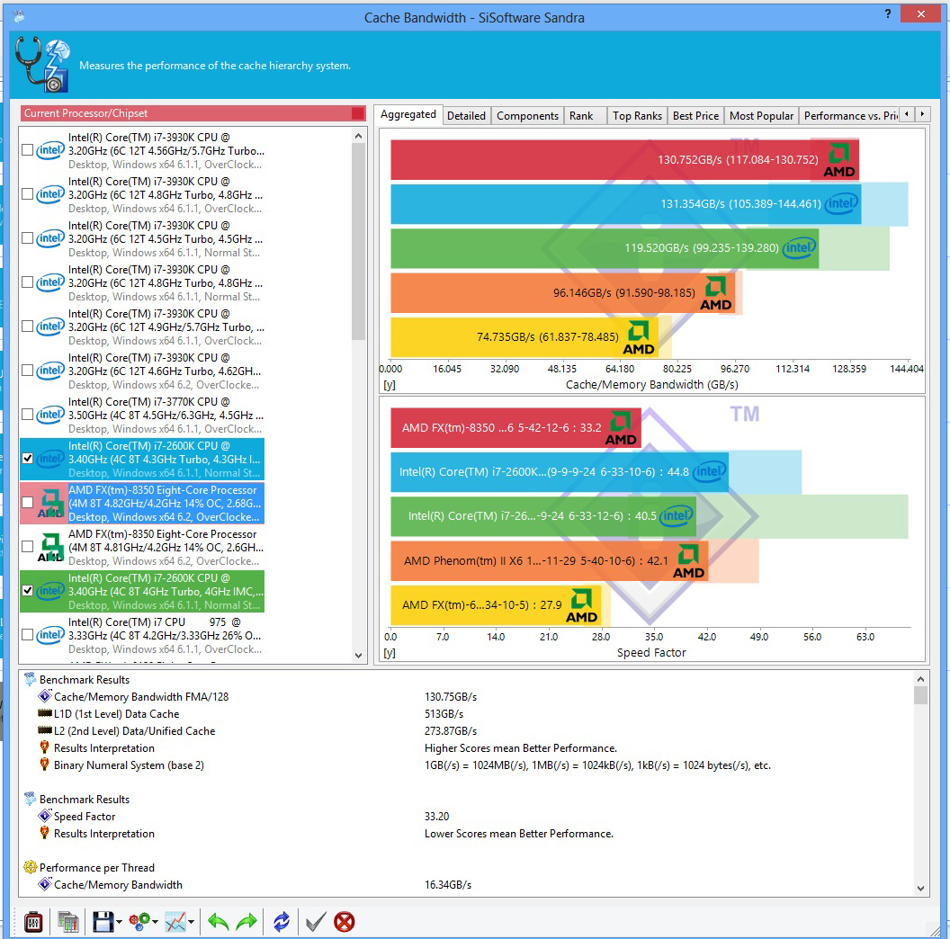Check the i7-3930K 4.6GHz Turbo 4.62GHz entry
Screen dimensions: 950x939
click(x=27, y=371)
